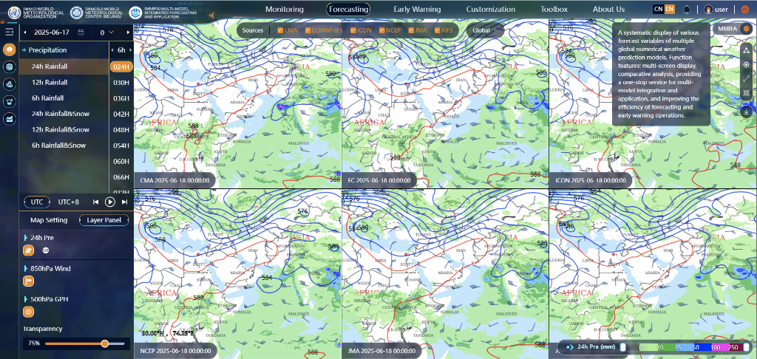
Task: Toggle the JMA source checkbox
Action: [x=412, y=30]
